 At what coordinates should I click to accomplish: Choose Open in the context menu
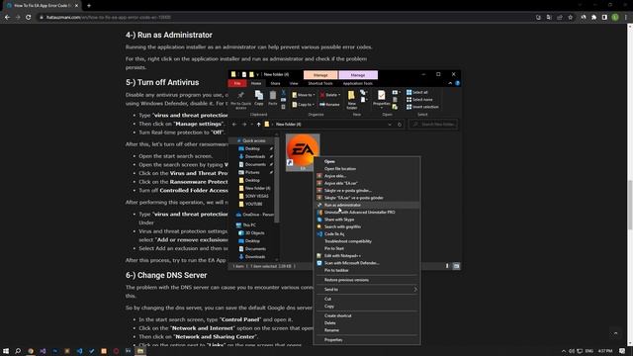coord(367,161)
